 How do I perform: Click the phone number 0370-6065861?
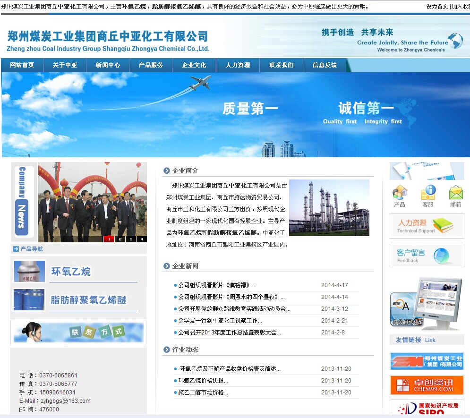coord(58,375)
